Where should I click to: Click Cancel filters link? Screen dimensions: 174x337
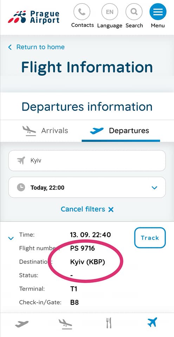[x=83, y=209]
